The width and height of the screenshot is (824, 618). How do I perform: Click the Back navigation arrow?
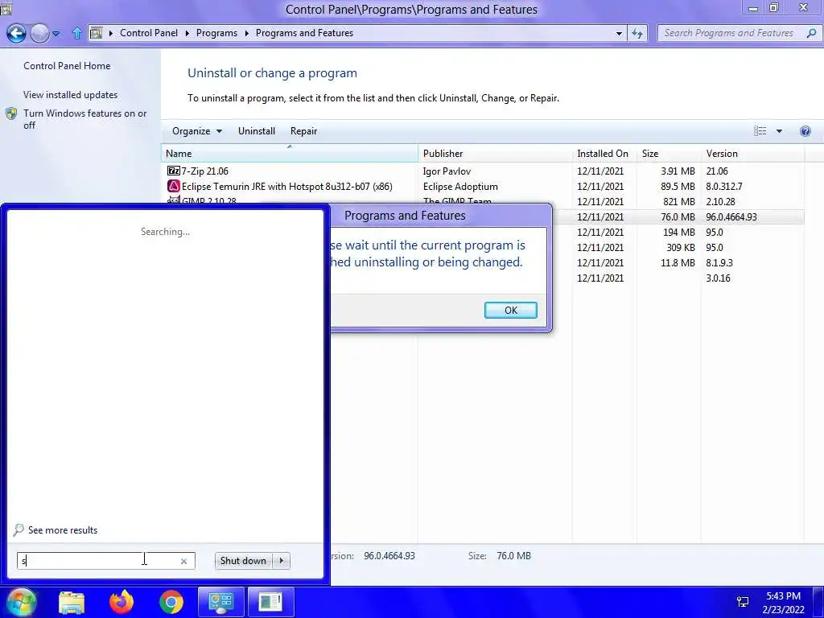point(16,33)
